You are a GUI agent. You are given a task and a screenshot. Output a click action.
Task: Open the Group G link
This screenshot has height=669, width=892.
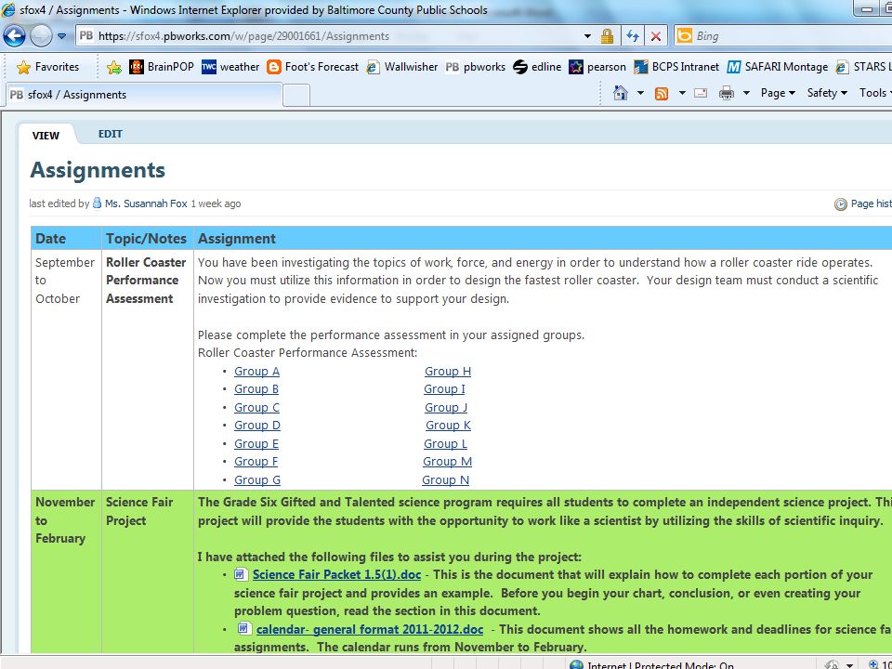(x=257, y=480)
